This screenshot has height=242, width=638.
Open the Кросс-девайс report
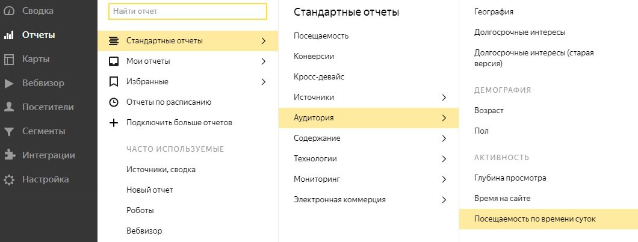click(319, 77)
